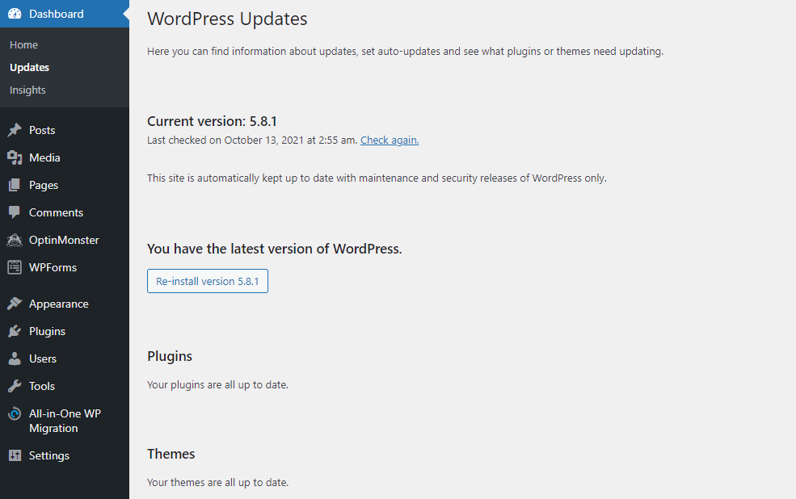Click the "Here you can find information" description

point(405,51)
